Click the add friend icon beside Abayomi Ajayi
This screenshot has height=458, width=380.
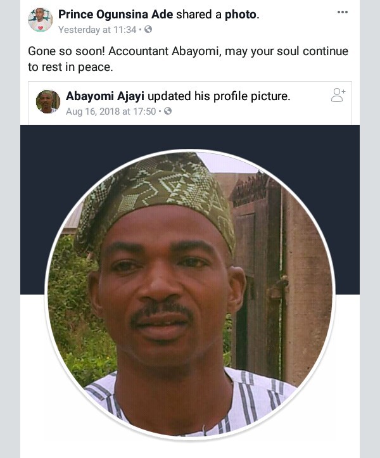tap(338, 96)
